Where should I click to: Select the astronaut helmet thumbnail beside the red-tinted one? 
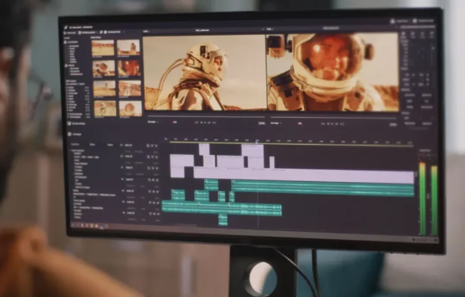click(x=103, y=68)
